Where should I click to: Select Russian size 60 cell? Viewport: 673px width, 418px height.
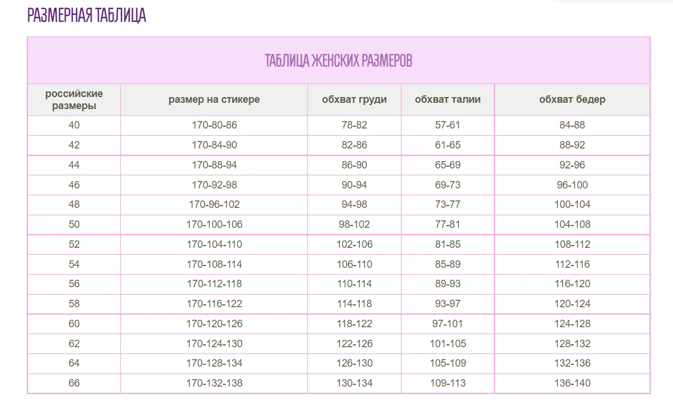(74, 324)
